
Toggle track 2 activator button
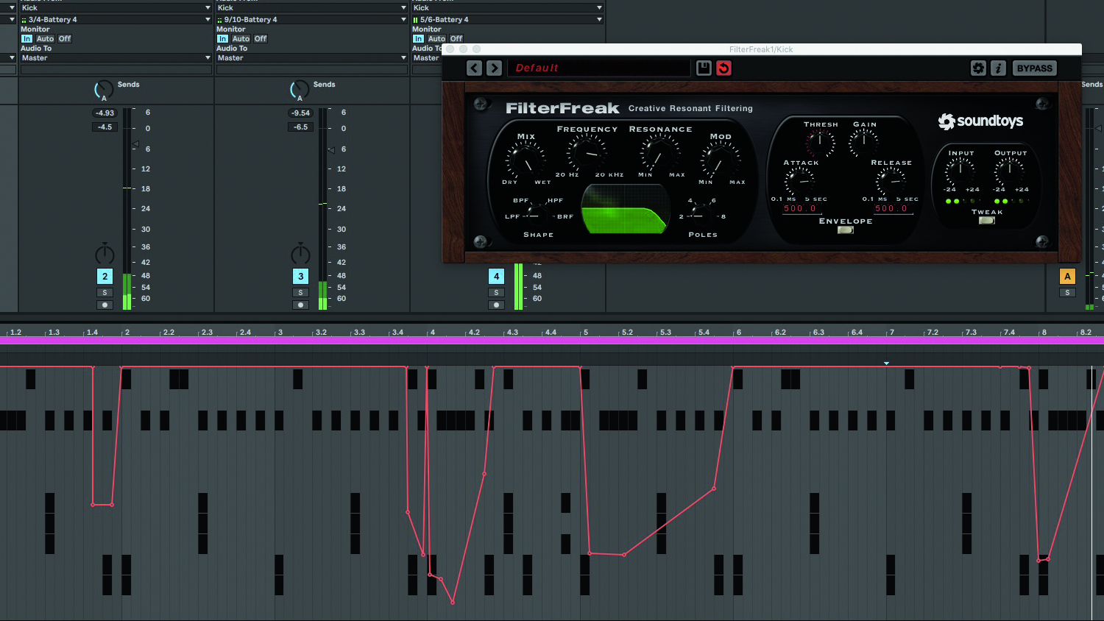click(105, 277)
